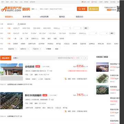Click the orange 搜索 search button
This screenshot has width=124, height=124.
(x=82, y=9)
